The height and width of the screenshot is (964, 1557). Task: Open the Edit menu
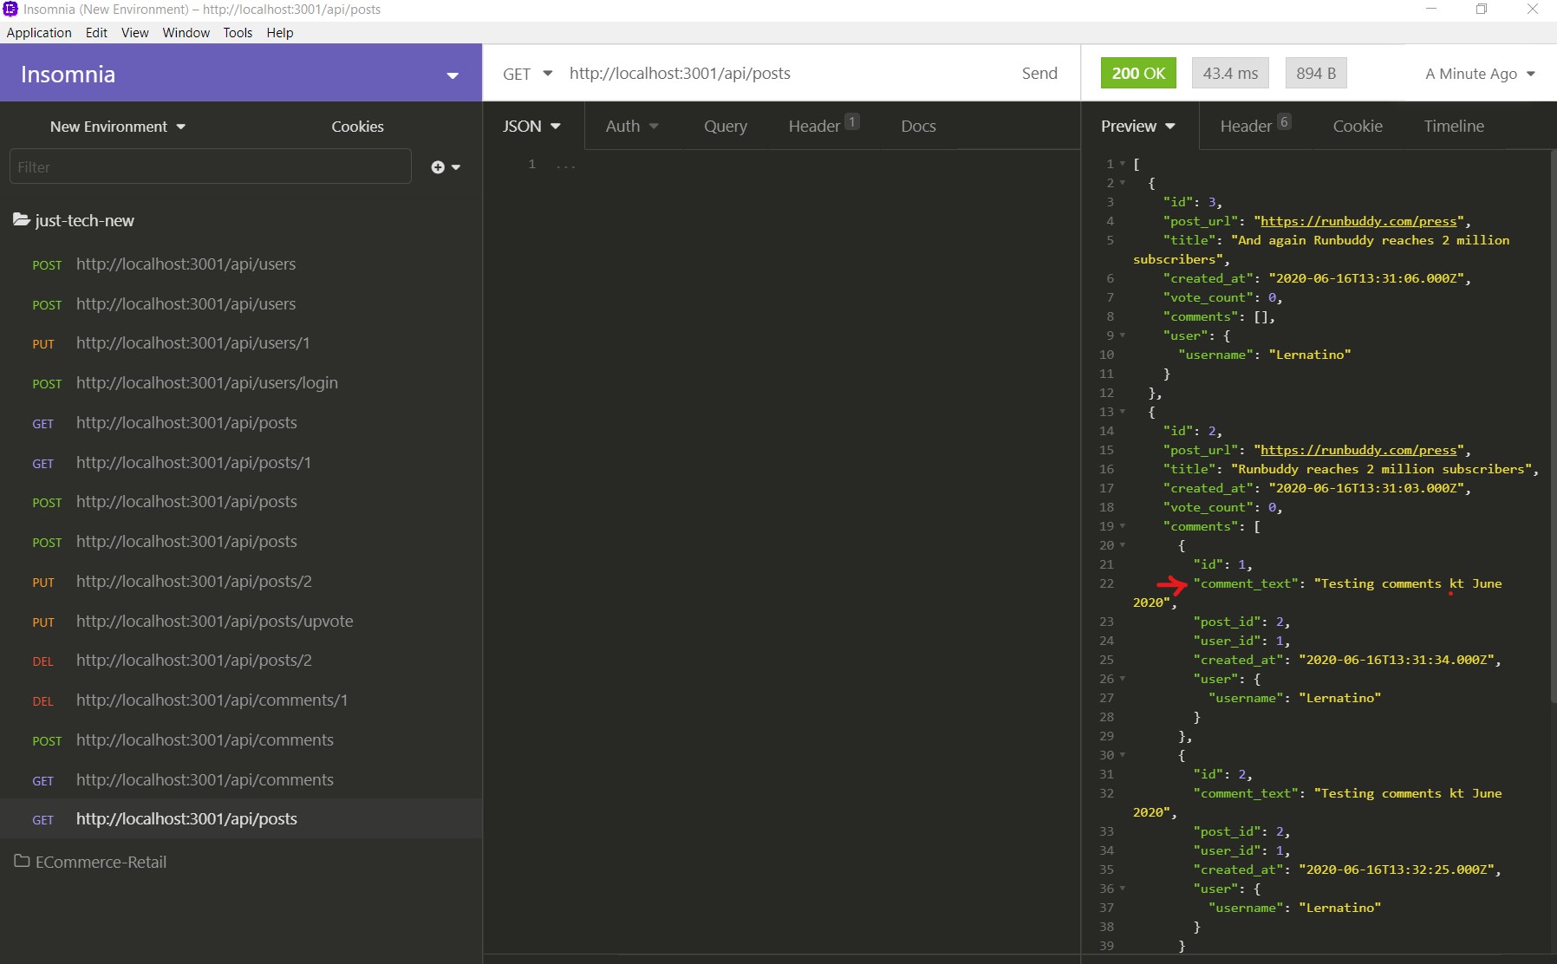tap(96, 33)
